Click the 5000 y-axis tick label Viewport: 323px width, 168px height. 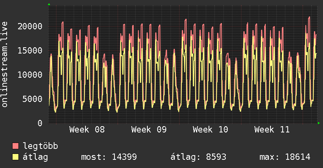33,99
